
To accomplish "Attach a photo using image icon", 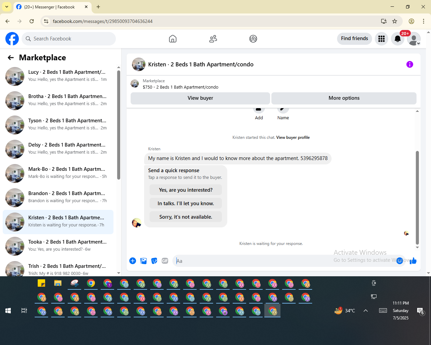I will (x=143, y=261).
